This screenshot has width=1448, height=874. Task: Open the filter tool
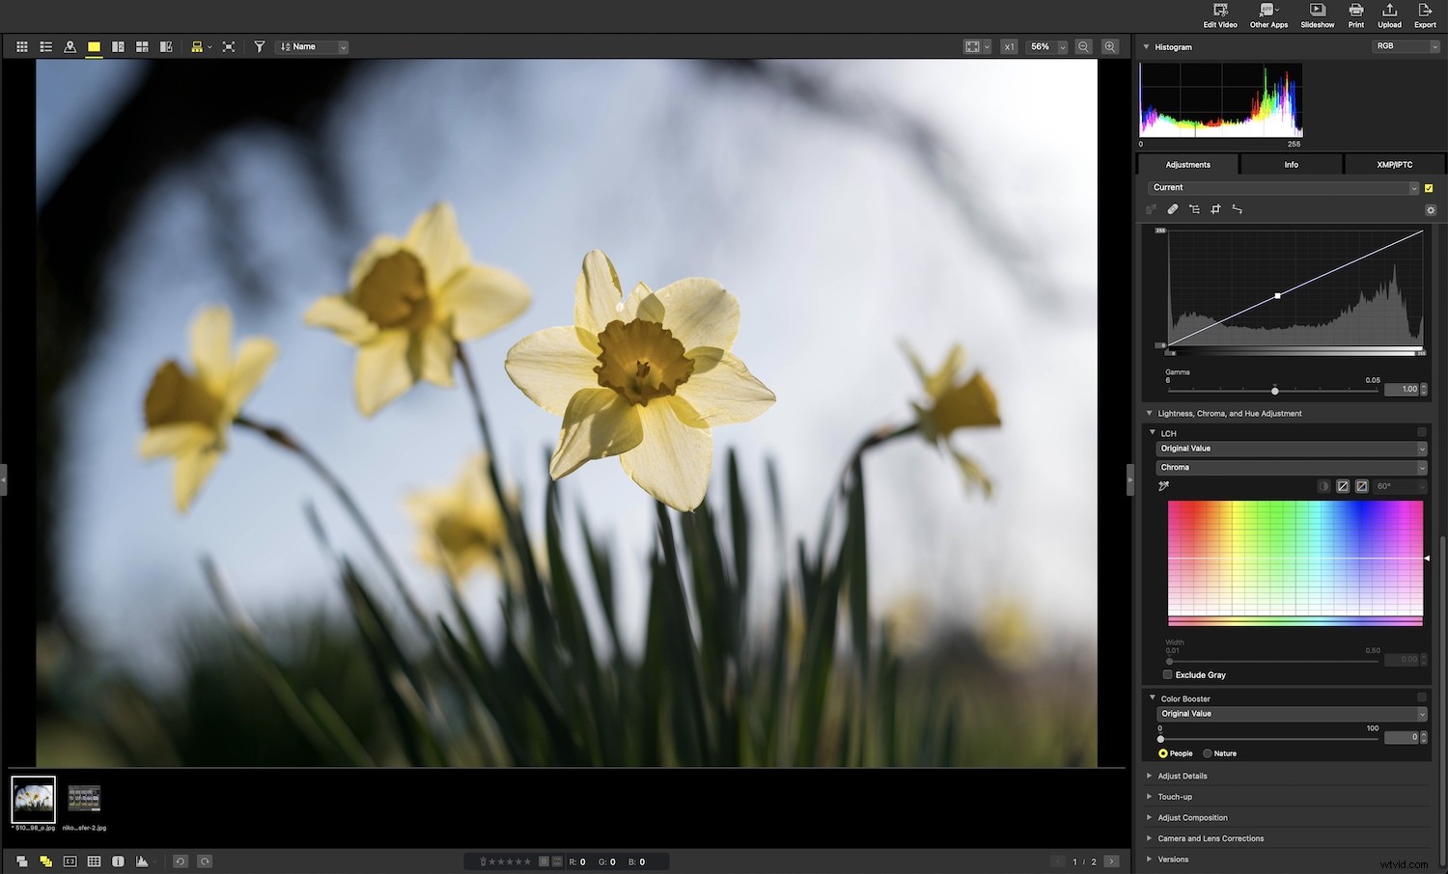click(x=260, y=46)
